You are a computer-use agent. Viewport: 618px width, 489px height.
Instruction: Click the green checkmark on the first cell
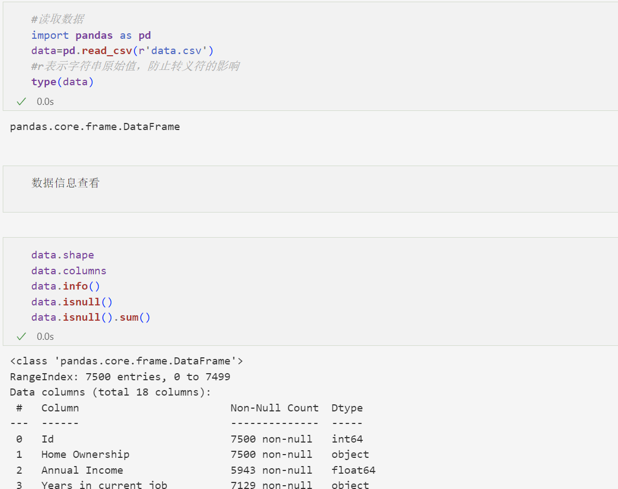21,101
